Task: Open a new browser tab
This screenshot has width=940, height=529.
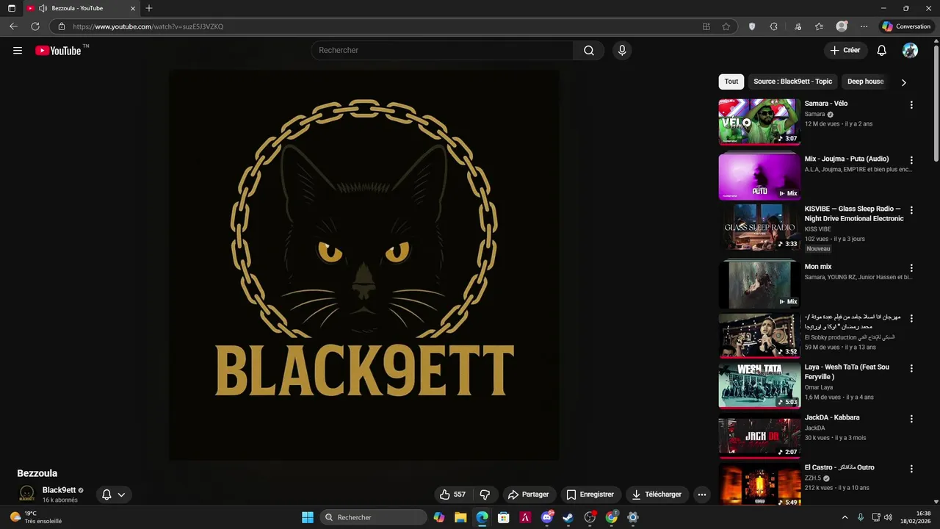Action: pyautogui.click(x=149, y=8)
